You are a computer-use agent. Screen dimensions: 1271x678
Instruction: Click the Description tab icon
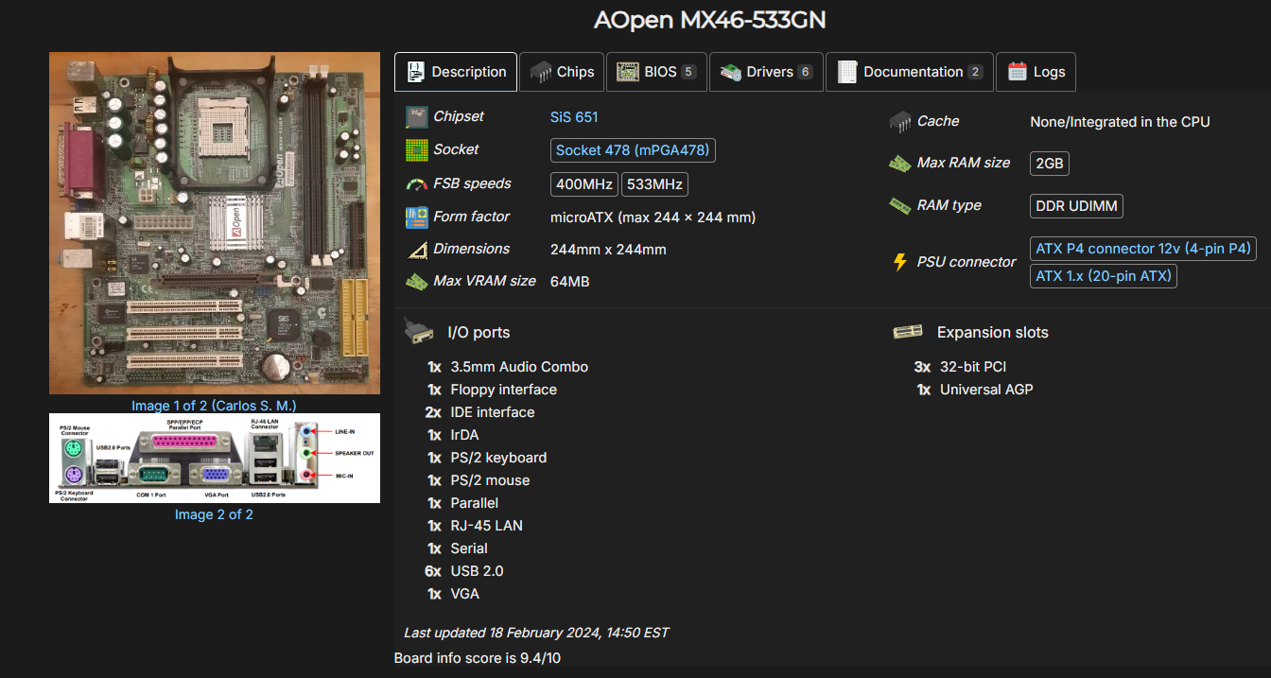[x=415, y=72]
